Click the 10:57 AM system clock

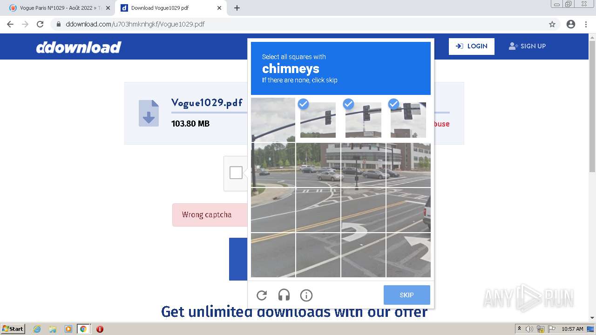click(572, 329)
